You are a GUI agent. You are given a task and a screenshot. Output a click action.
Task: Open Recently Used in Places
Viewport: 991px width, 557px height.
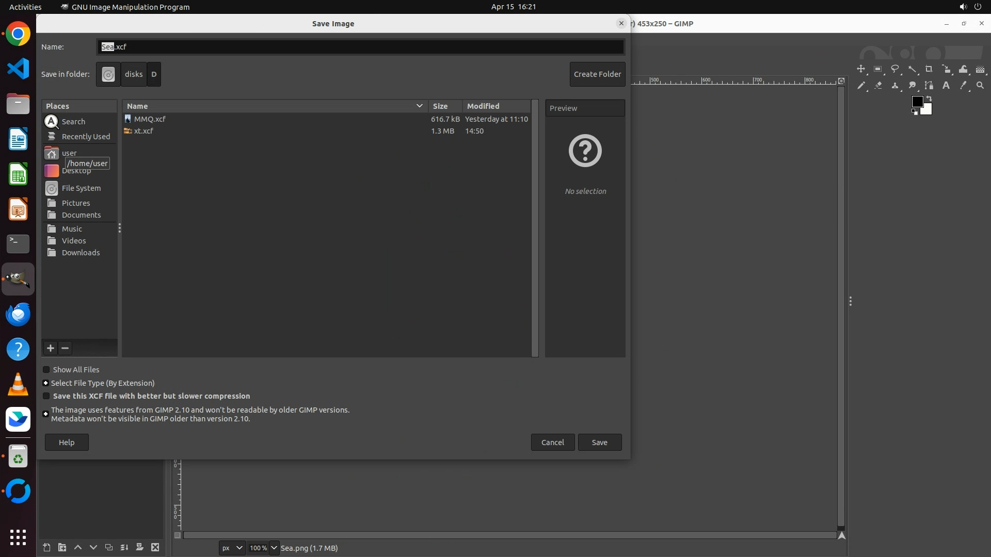click(86, 137)
